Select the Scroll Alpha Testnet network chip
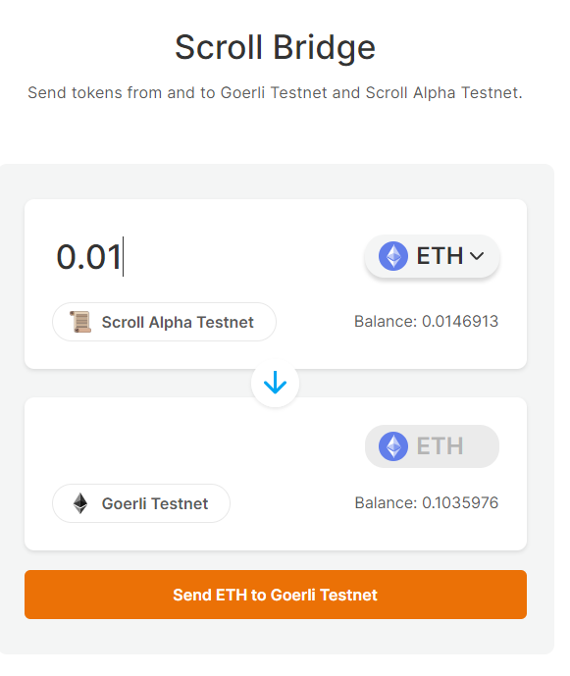 pos(164,322)
